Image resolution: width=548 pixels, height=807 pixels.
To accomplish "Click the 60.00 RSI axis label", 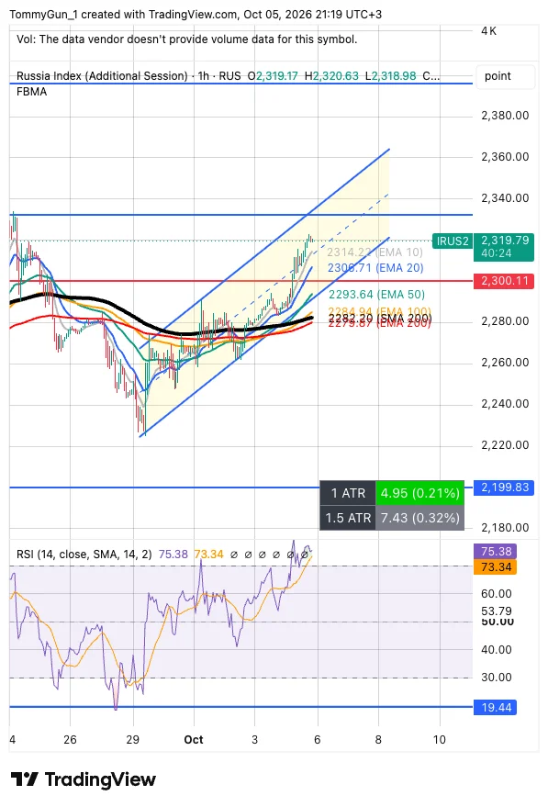I will [x=497, y=593].
